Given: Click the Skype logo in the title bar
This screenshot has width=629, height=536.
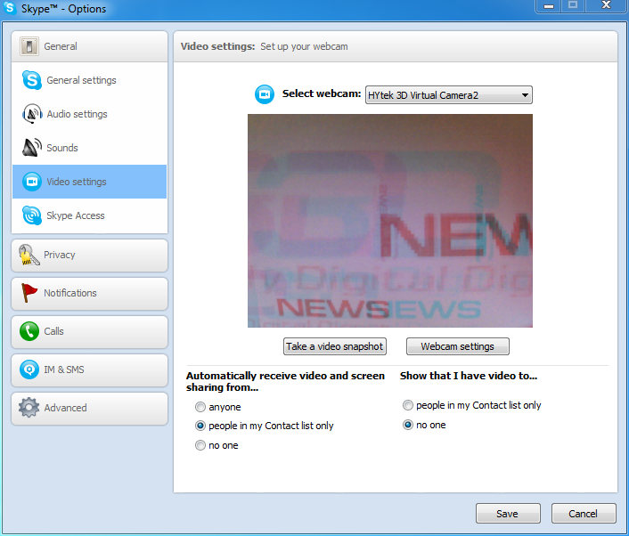Looking at the screenshot, I should coord(9,8).
